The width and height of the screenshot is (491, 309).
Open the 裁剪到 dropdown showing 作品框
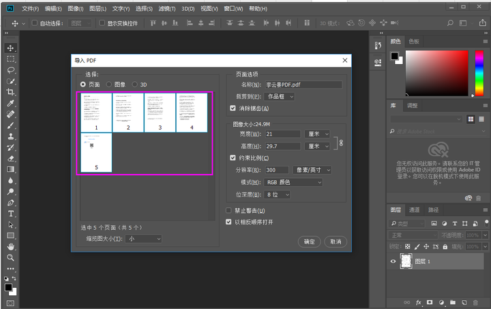(280, 96)
